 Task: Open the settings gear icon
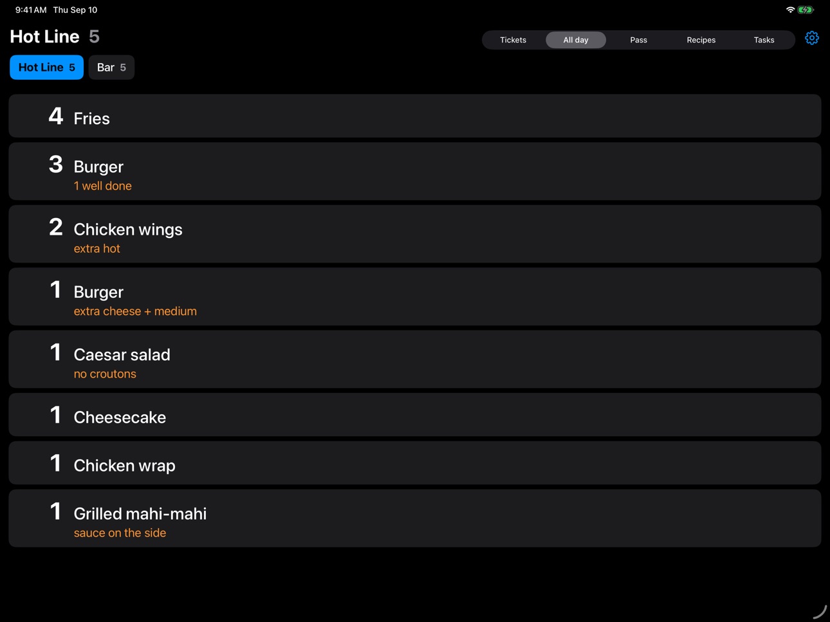(x=812, y=39)
